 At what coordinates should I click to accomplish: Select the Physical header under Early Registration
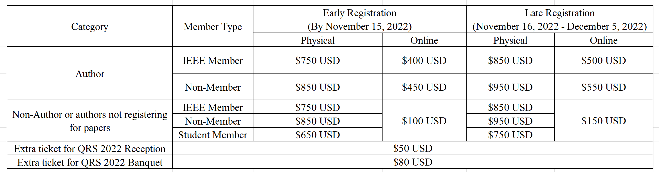click(x=318, y=40)
